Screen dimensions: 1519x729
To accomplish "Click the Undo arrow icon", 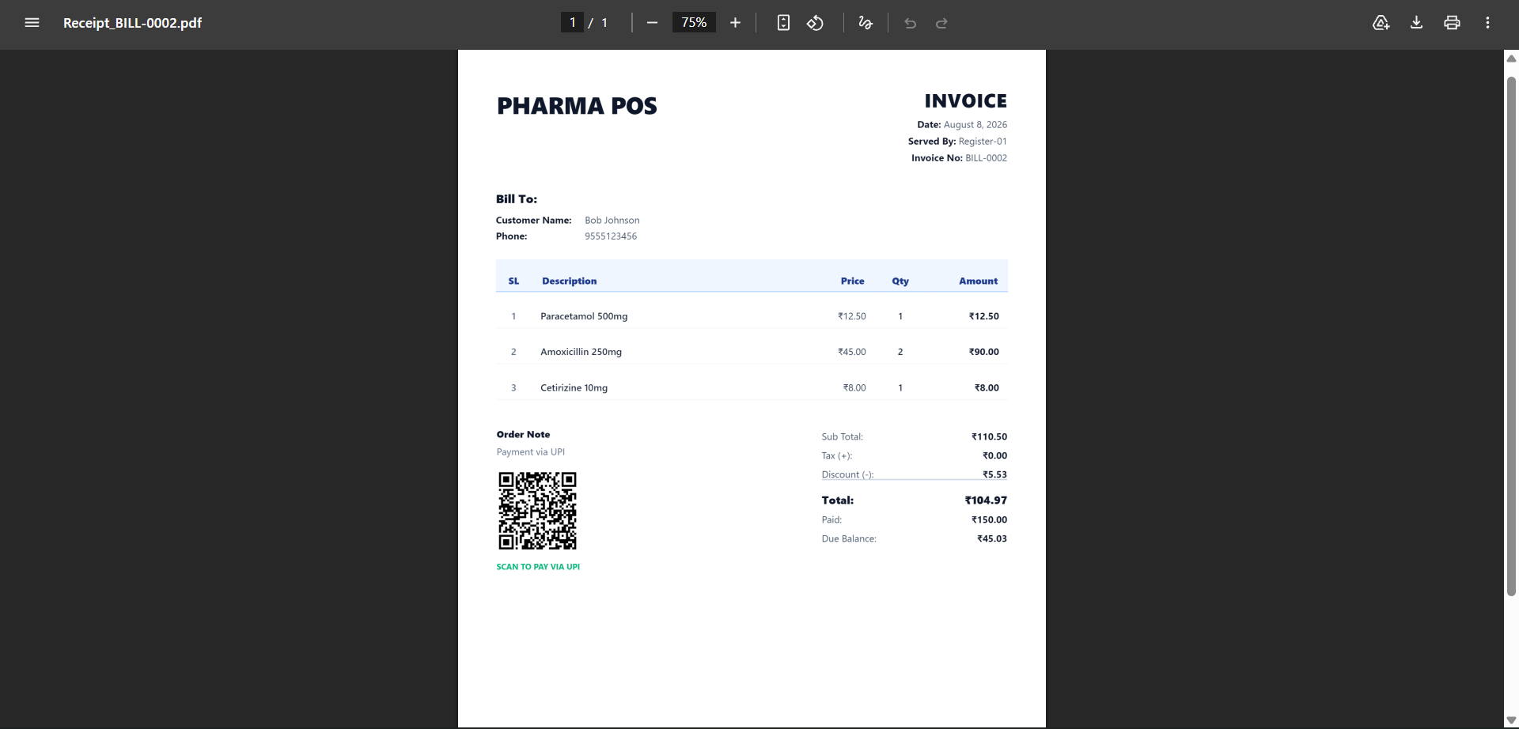I will [910, 23].
